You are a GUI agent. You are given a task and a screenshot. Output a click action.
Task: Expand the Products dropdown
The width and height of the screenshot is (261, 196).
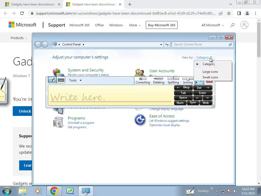[19, 38]
